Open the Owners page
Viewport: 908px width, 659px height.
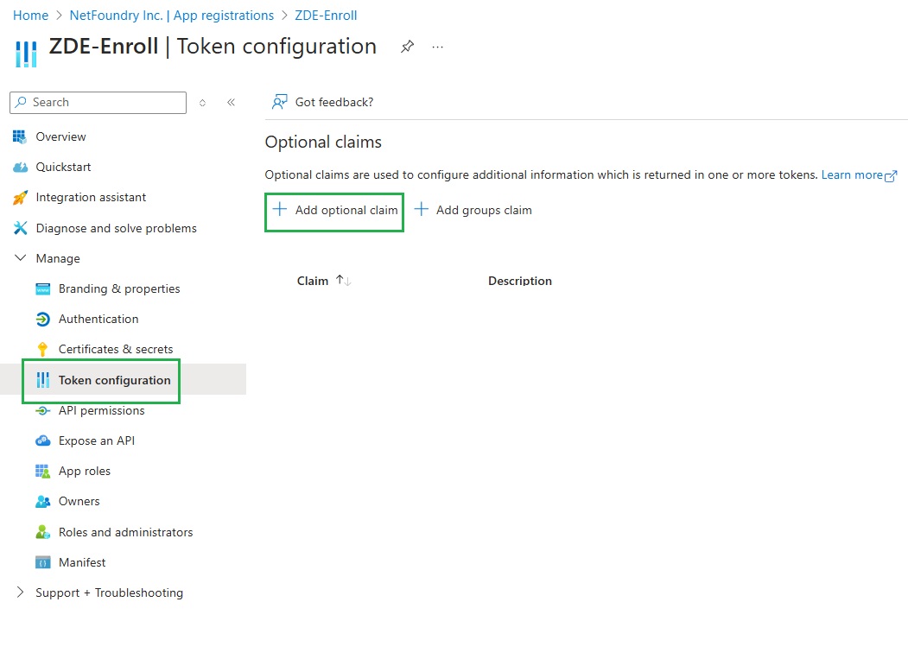point(79,502)
